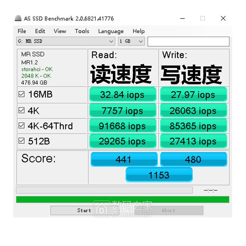The width and height of the screenshot is (246, 246).
Task: Click the Abort button
Action: [168, 210]
